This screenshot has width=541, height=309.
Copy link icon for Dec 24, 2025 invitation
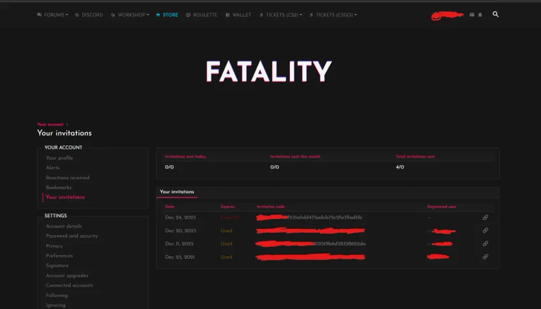click(485, 217)
